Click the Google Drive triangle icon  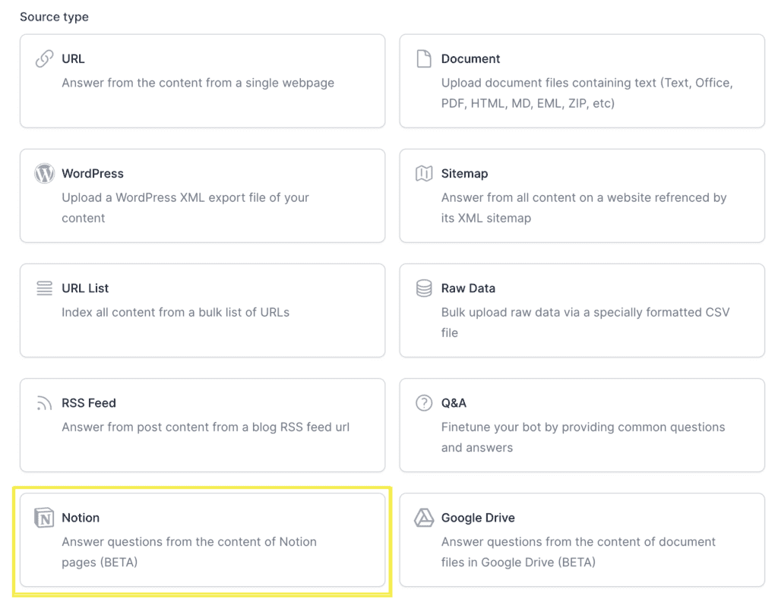coord(424,518)
